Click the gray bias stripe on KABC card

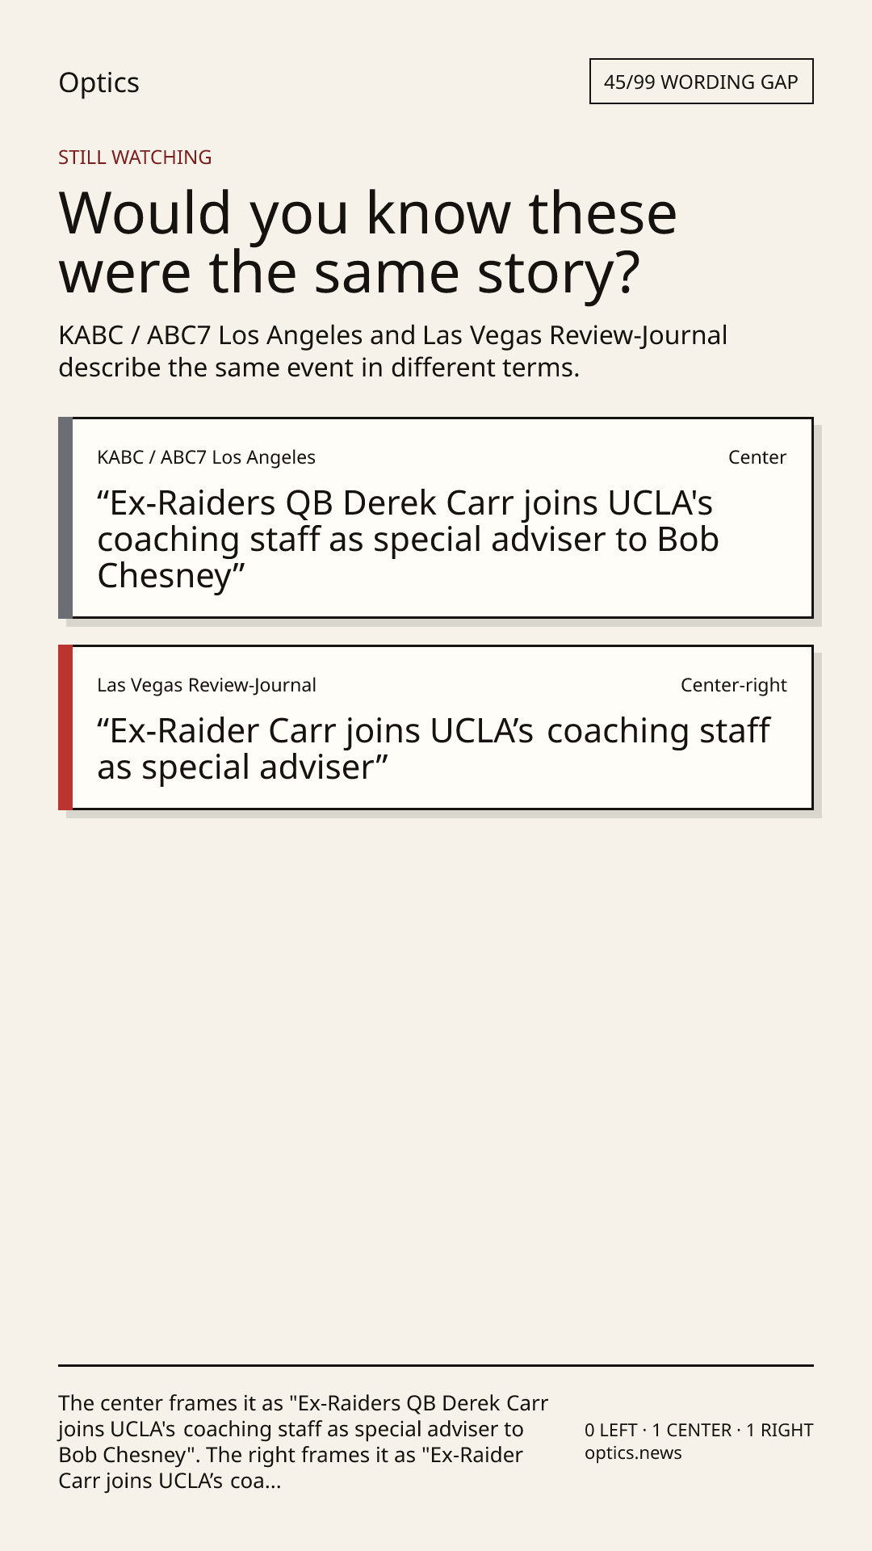click(65, 518)
